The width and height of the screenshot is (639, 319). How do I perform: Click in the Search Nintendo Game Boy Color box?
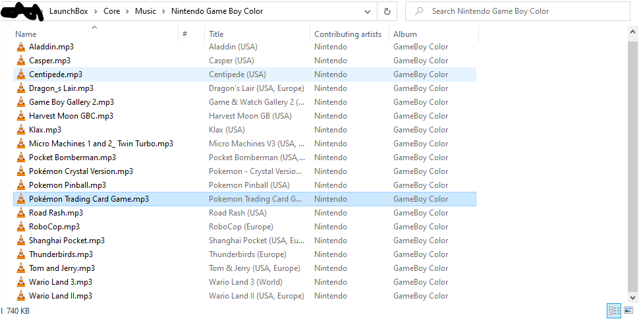[518, 11]
